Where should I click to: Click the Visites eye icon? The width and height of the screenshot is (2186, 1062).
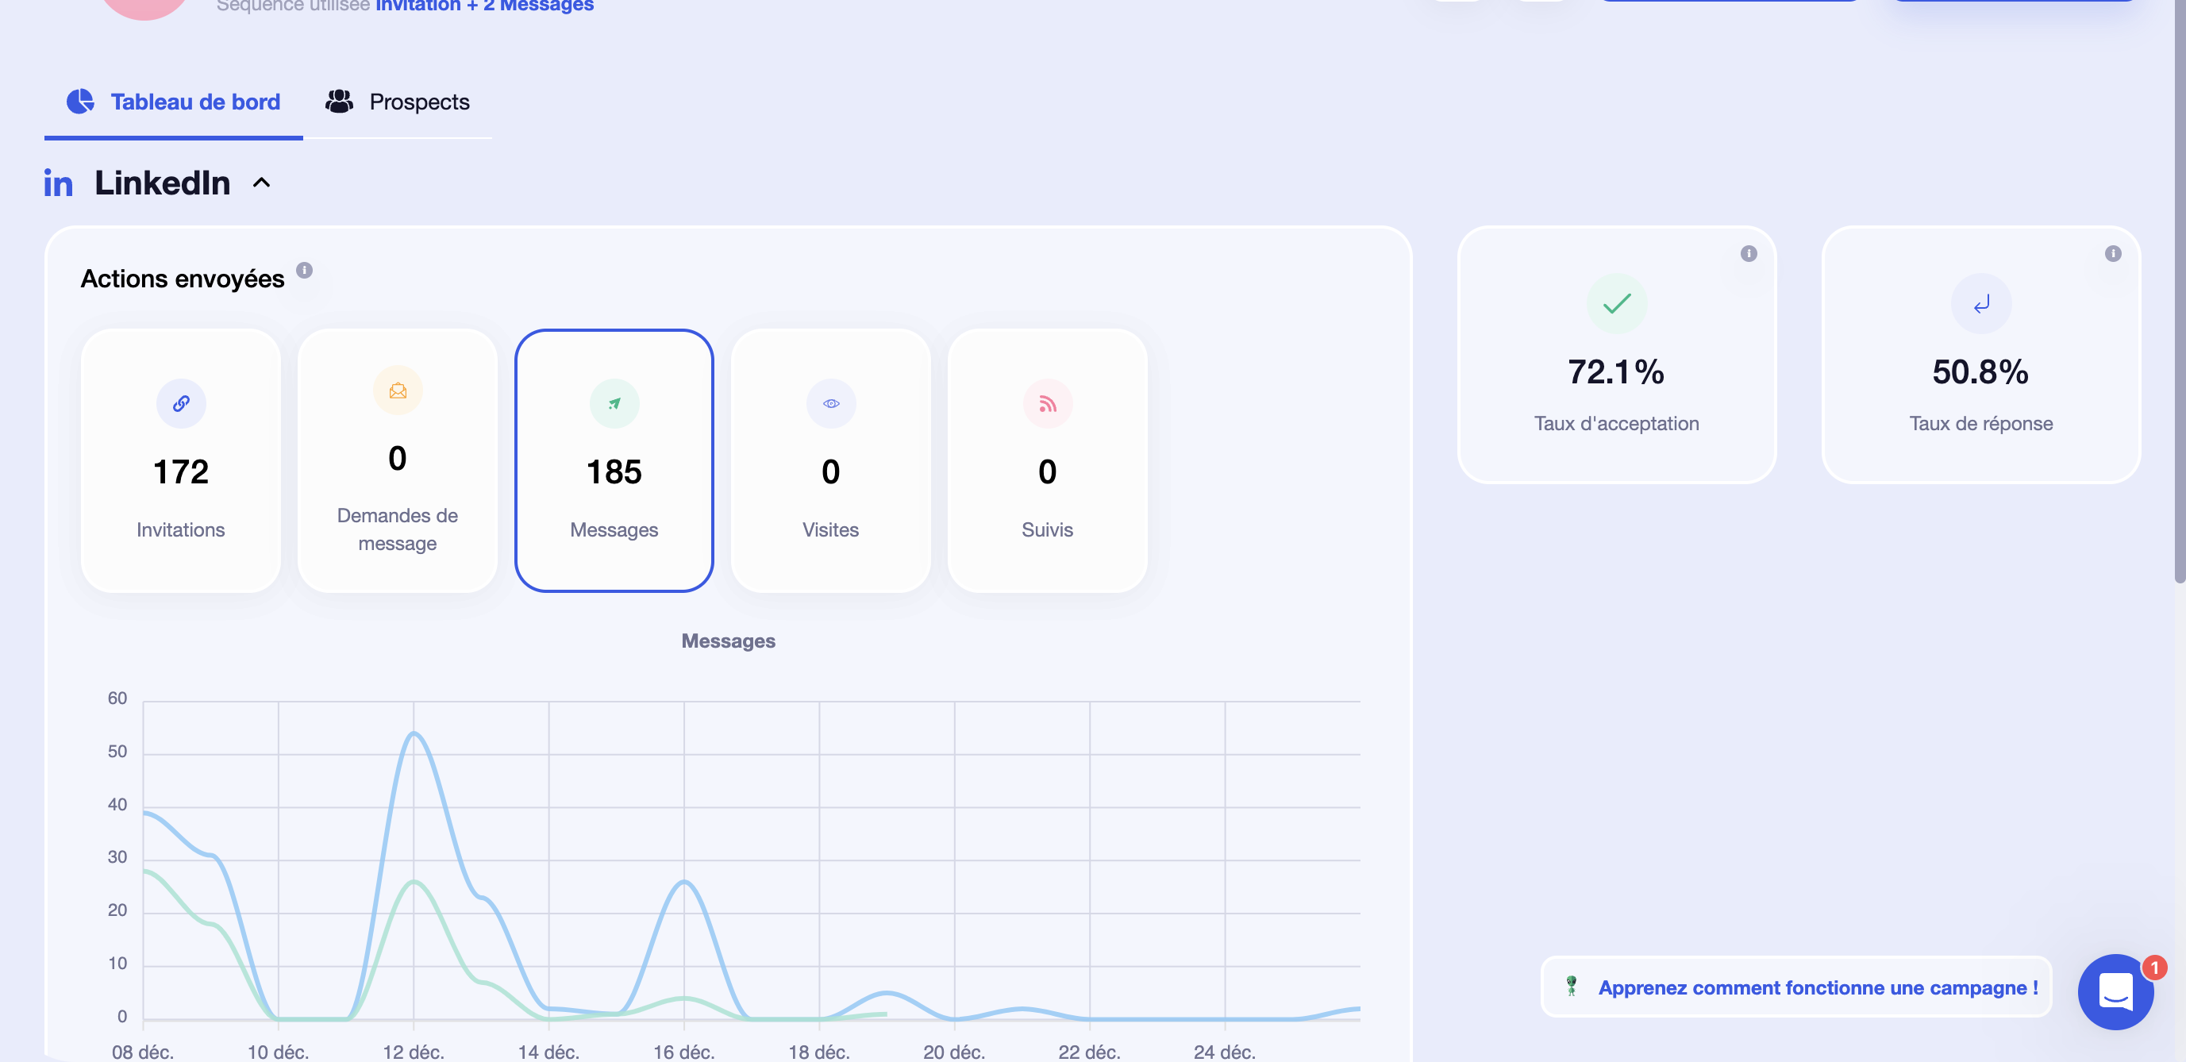point(830,404)
